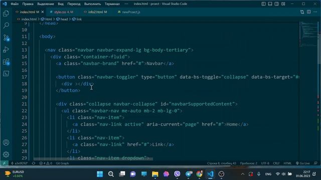321x180 pixels.
Task: Click the remote window indicator in status bar
Action: pyautogui.click(x=4, y=163)
